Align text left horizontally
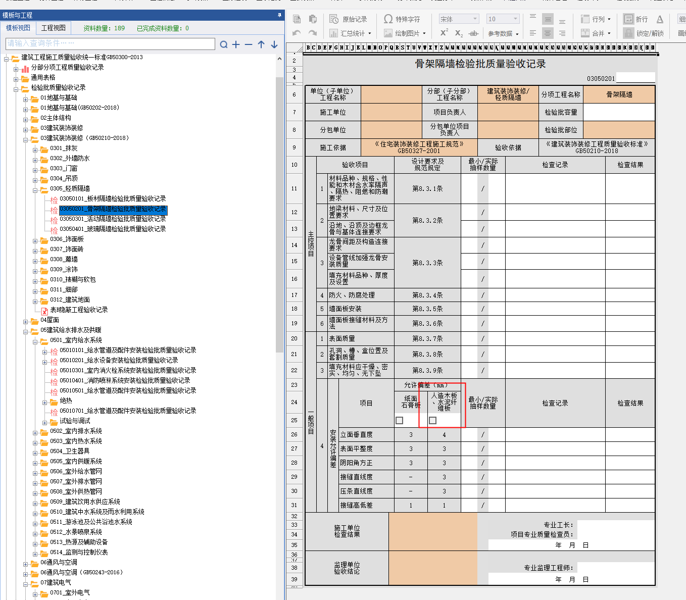Image resolution: width=686 pixels, height=600 pixels. click(533, 33)
